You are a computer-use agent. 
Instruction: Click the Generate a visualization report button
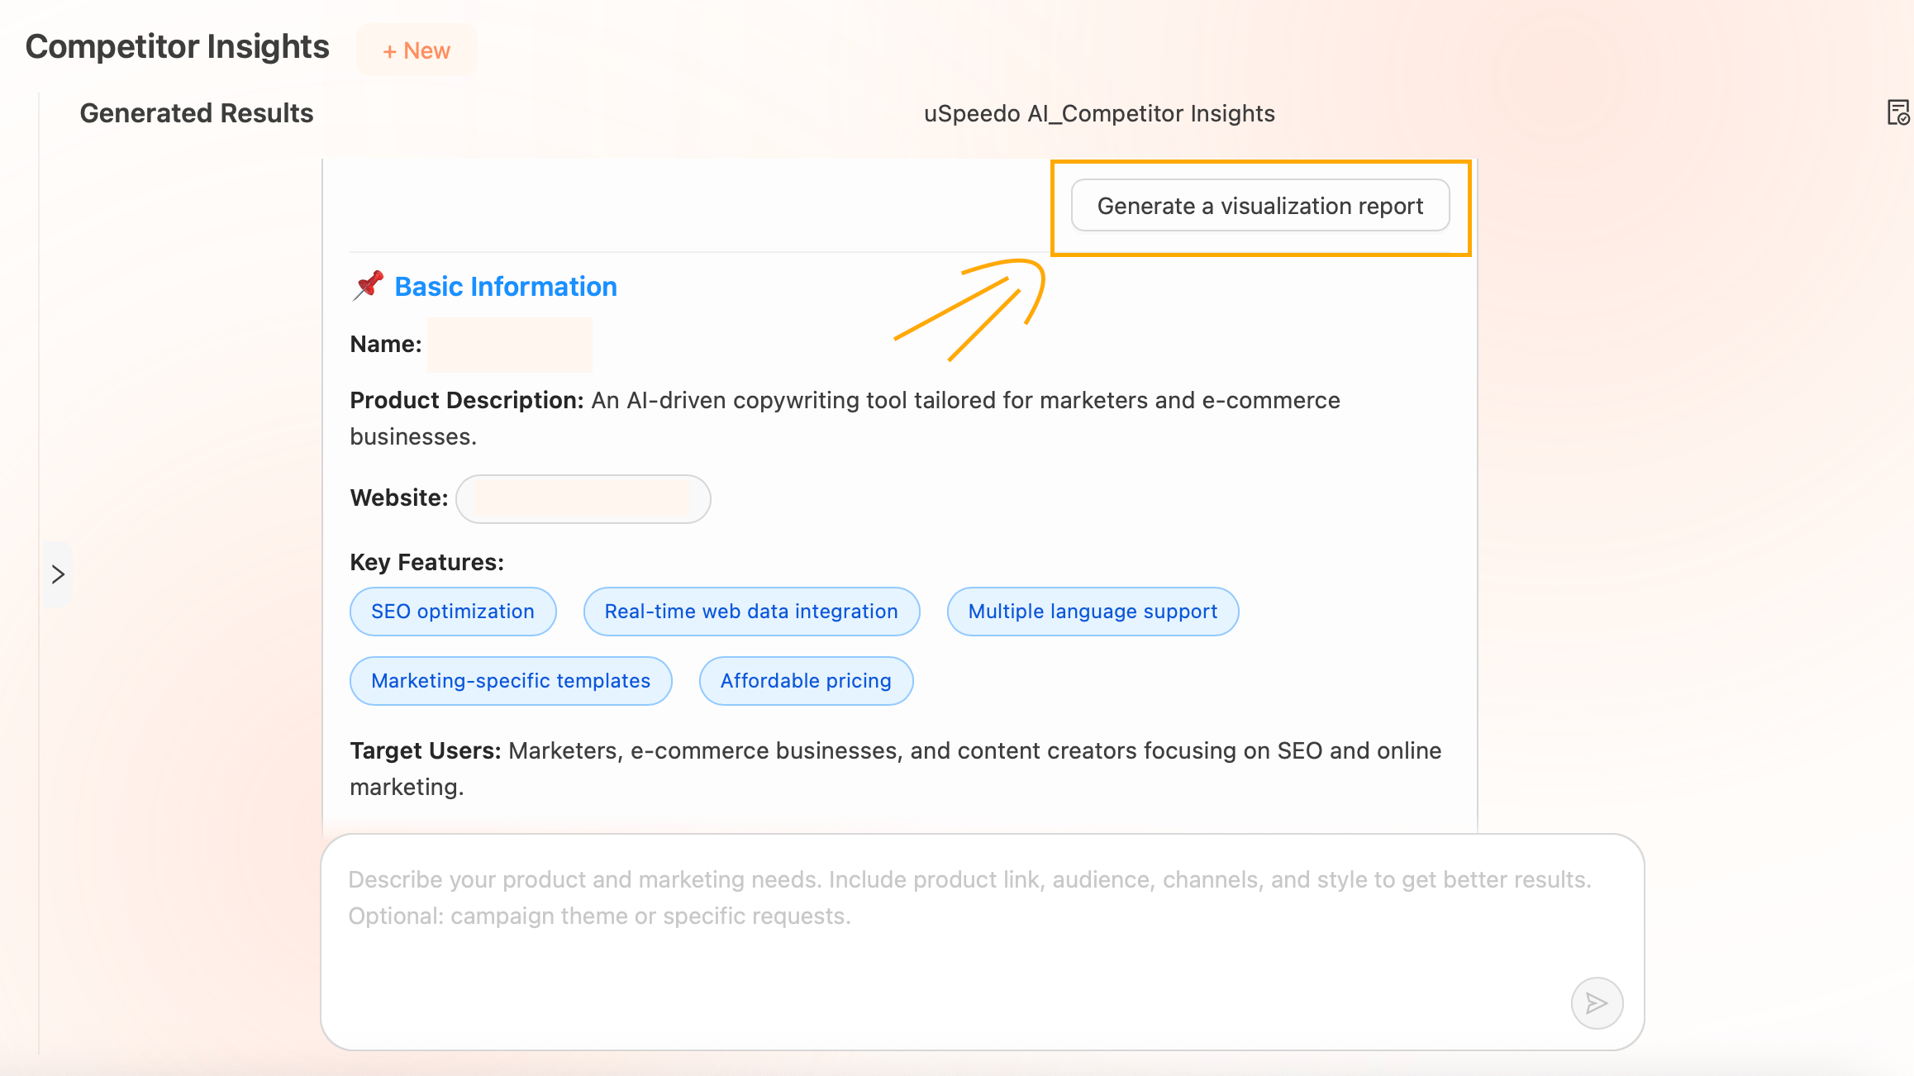(x=1259, y=205)
